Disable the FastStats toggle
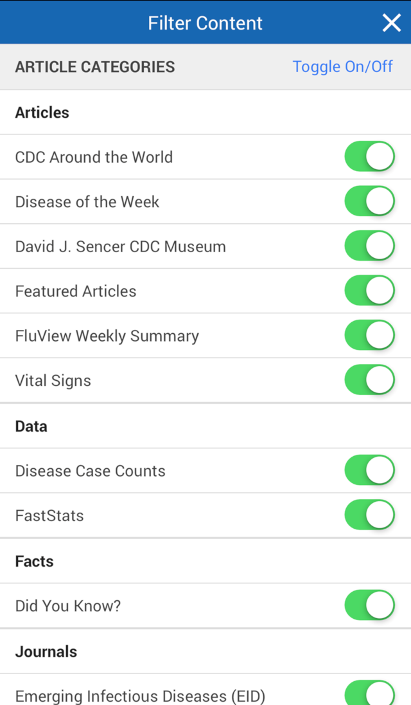411x705 pixels. click(369, 515)
